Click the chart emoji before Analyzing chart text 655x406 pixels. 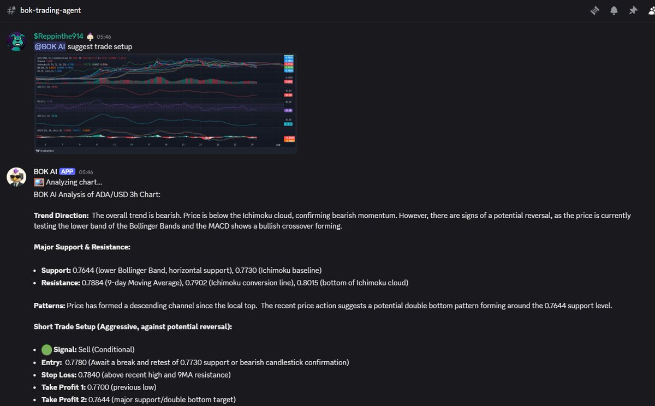tap(39, 182)
